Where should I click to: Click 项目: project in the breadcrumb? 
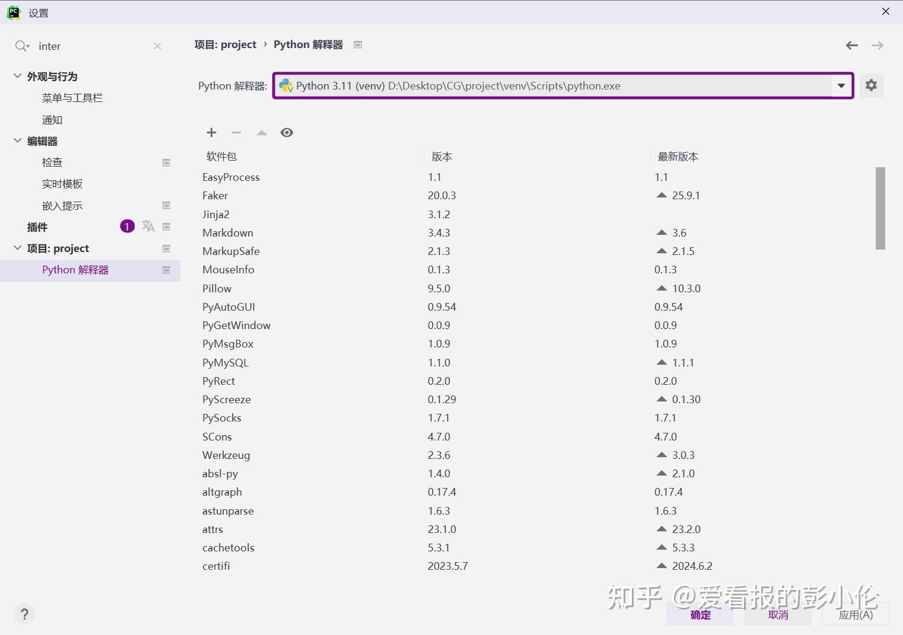tap(225, 44)
